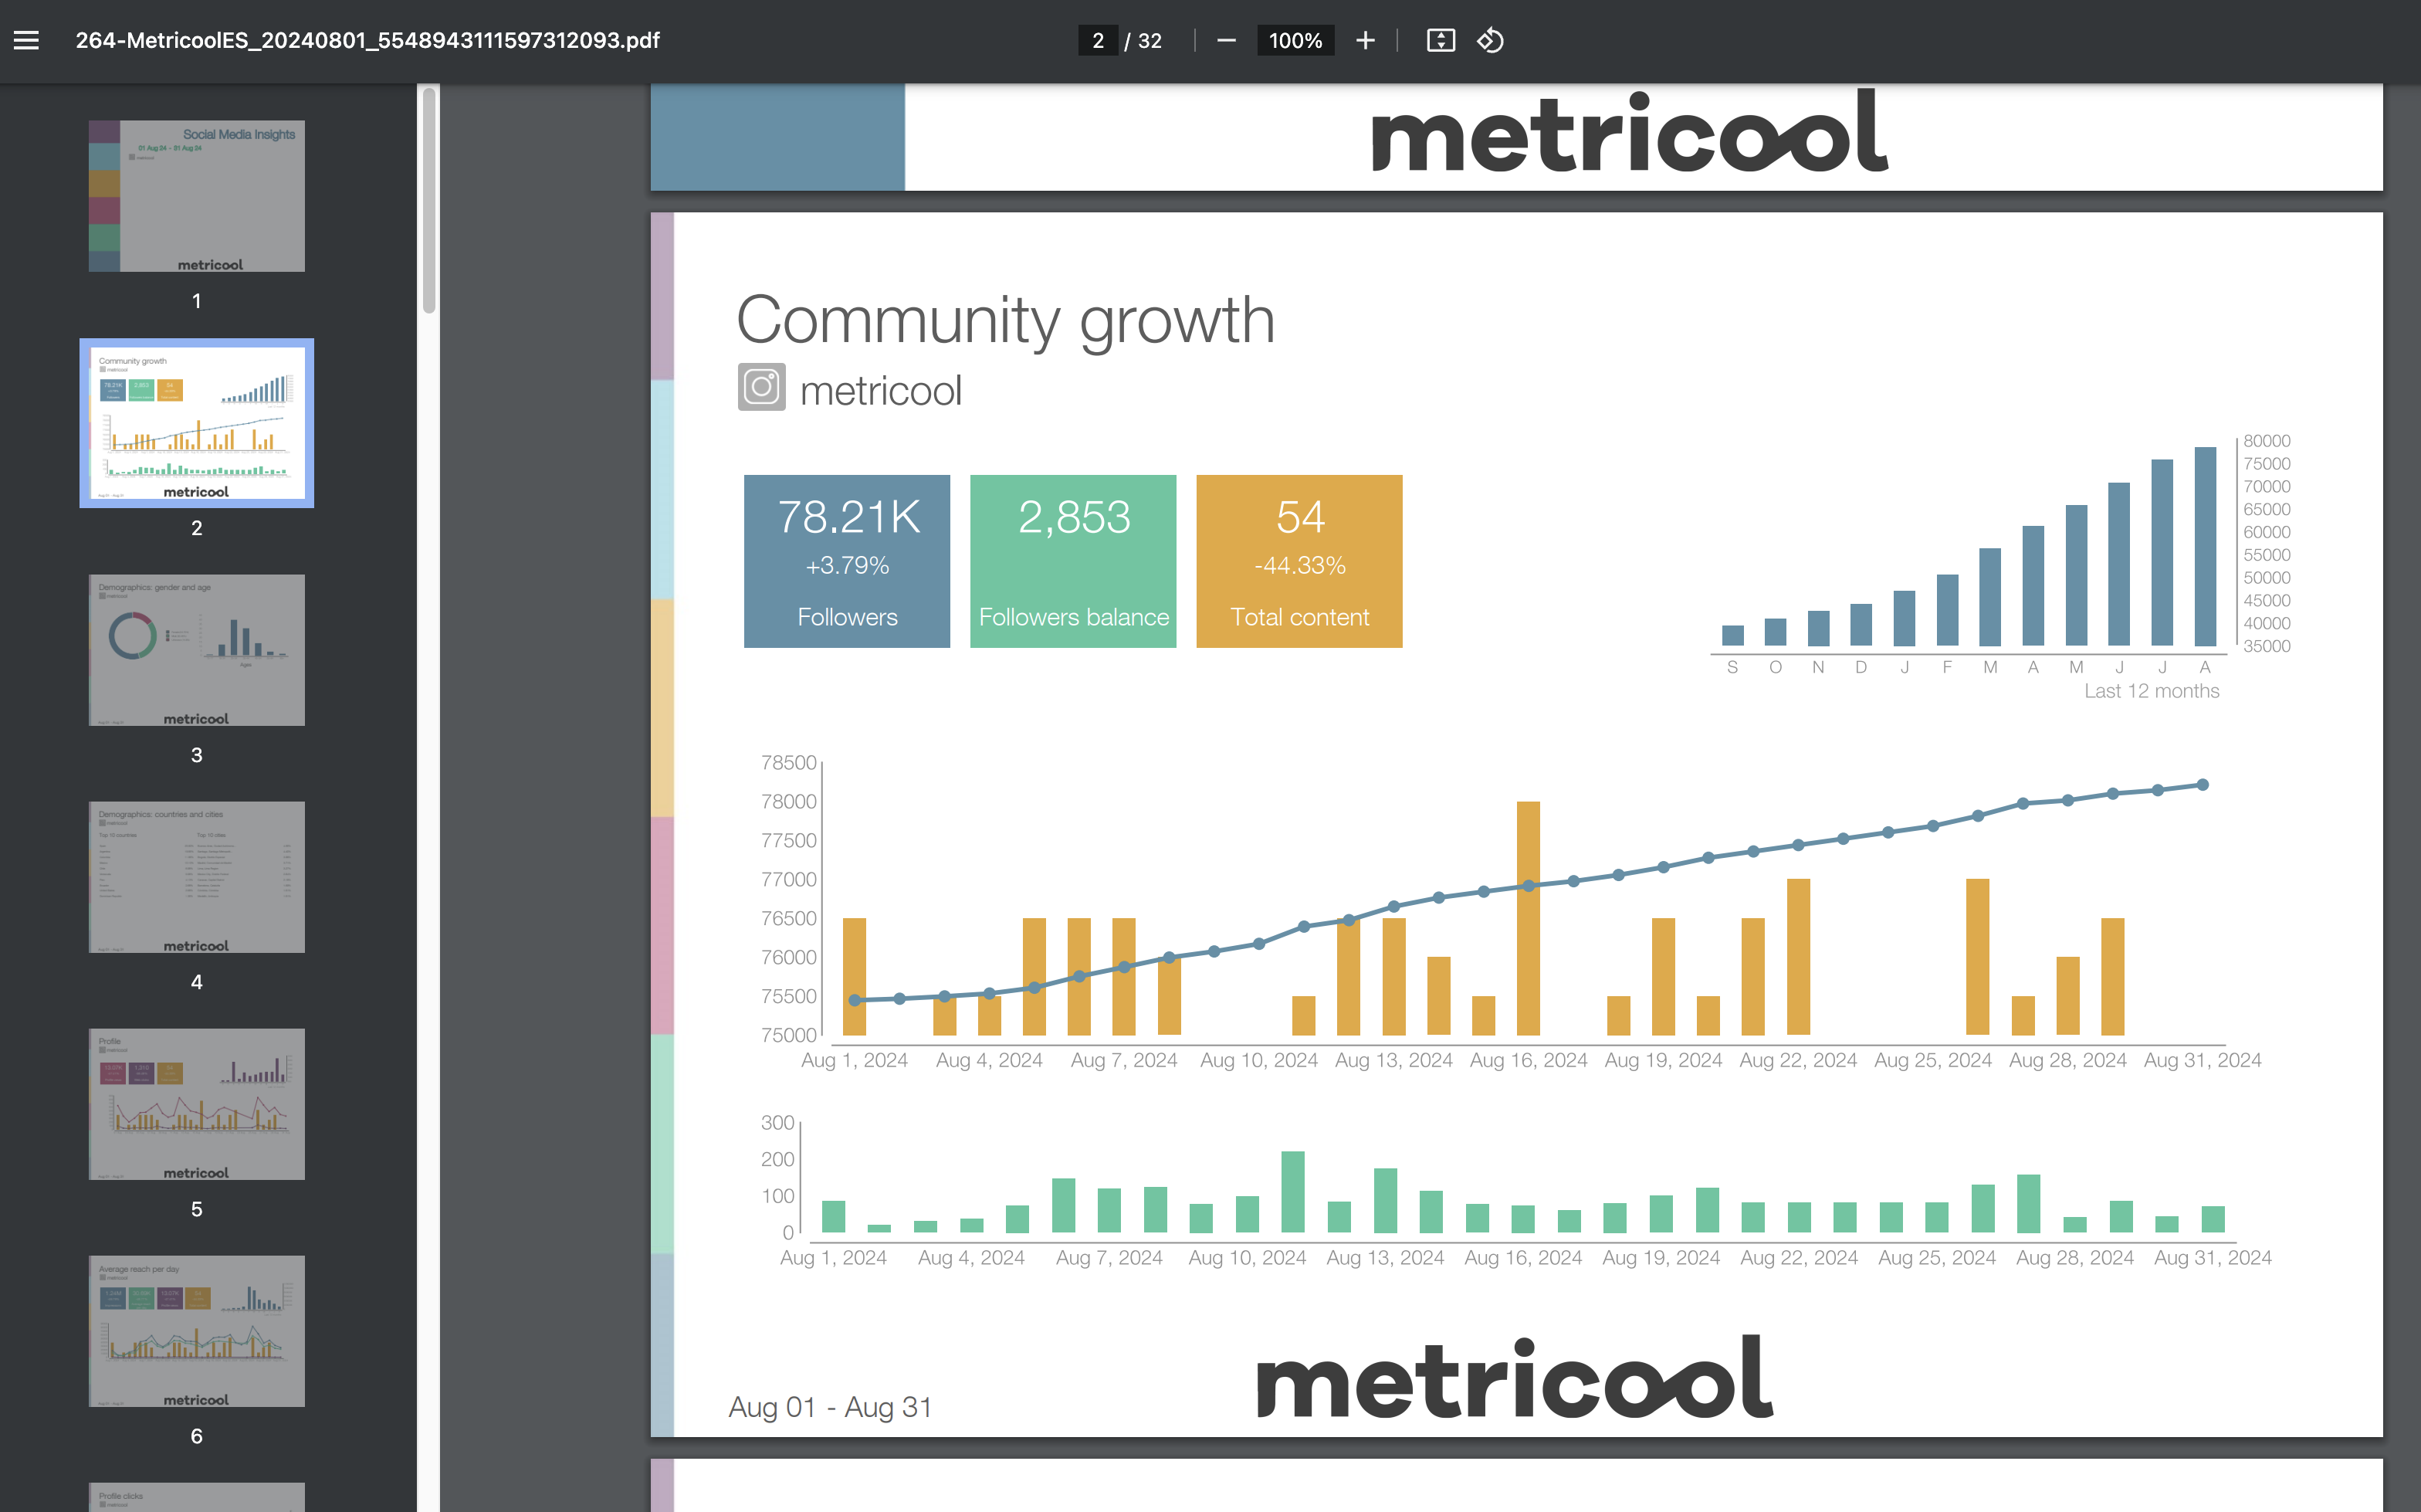The width and height of the screenshot is (2421, 1512).
Task: Select page 2 thumbnail Community growth
Action: pos(197,423)
